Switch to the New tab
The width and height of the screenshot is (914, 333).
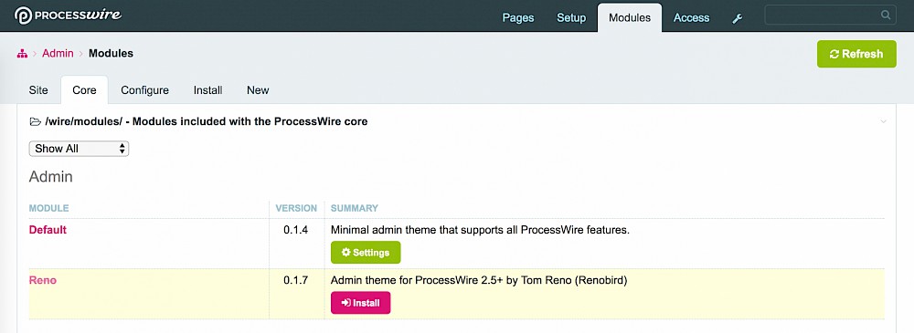tap(258, 90)
